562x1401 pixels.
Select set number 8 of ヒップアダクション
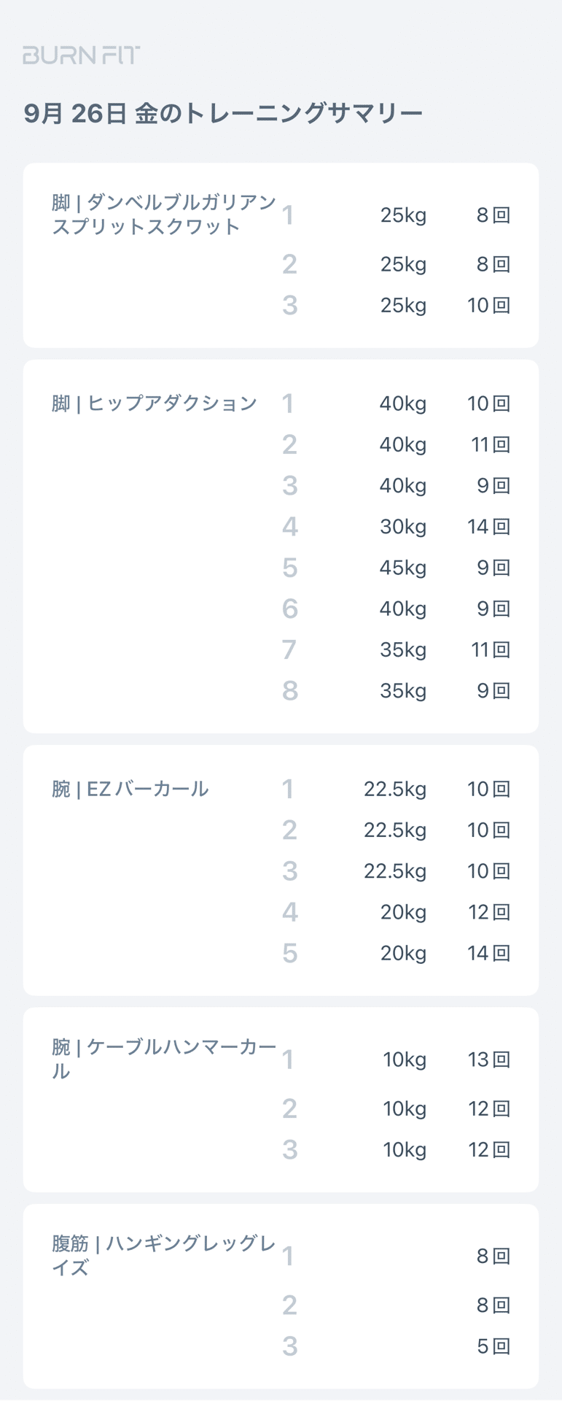tap(289, 691)
